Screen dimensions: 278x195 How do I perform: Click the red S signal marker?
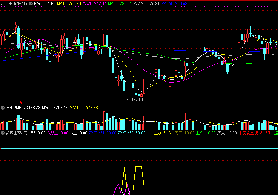(x=21, y=103)
